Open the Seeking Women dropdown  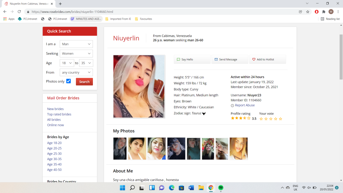point(76,53)
